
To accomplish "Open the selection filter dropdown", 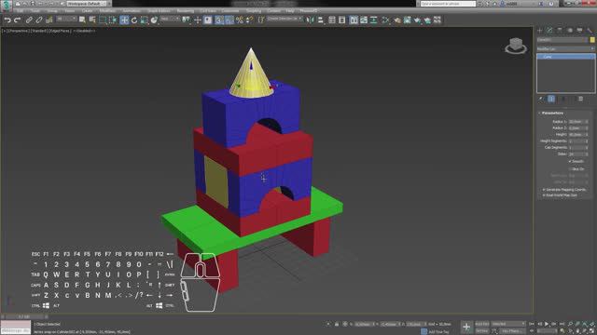I will (66, 19).
